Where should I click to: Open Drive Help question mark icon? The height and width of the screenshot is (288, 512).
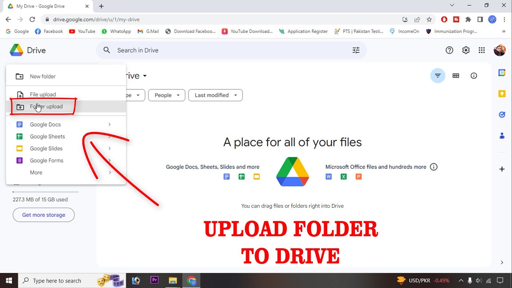pos(450,50)
